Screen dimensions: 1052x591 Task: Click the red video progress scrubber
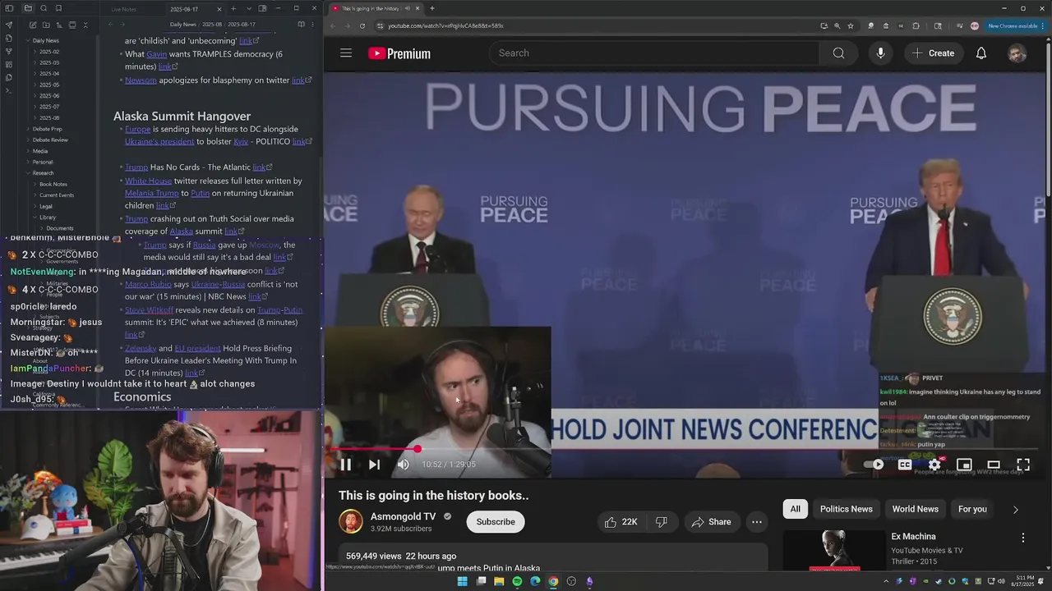tap(418, 449)
